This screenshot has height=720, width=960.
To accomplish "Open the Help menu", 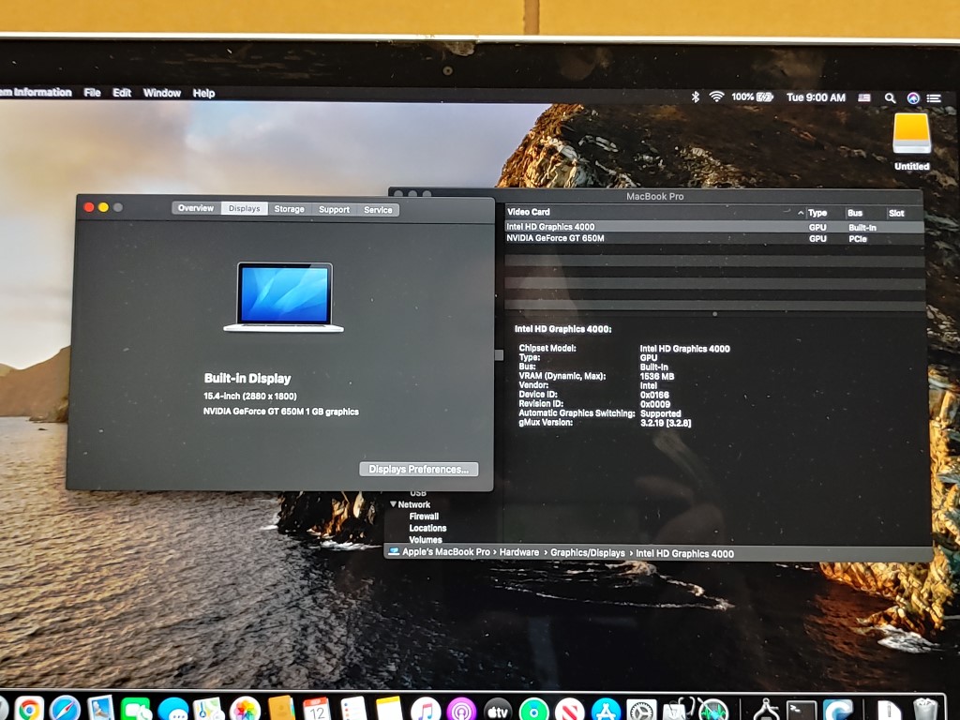I will point(203,93).
